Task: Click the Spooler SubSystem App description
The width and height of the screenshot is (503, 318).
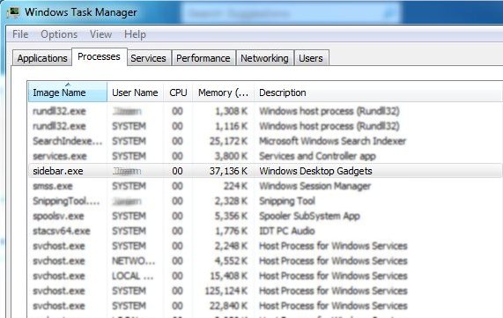Action: point(309,216)
